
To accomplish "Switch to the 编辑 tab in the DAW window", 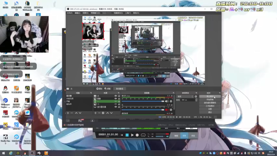I will coord(176,136).
